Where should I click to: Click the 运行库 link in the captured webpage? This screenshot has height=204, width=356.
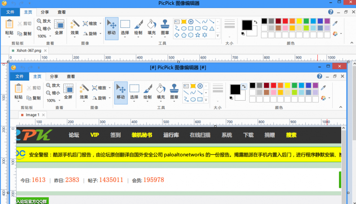click(171, 135)
